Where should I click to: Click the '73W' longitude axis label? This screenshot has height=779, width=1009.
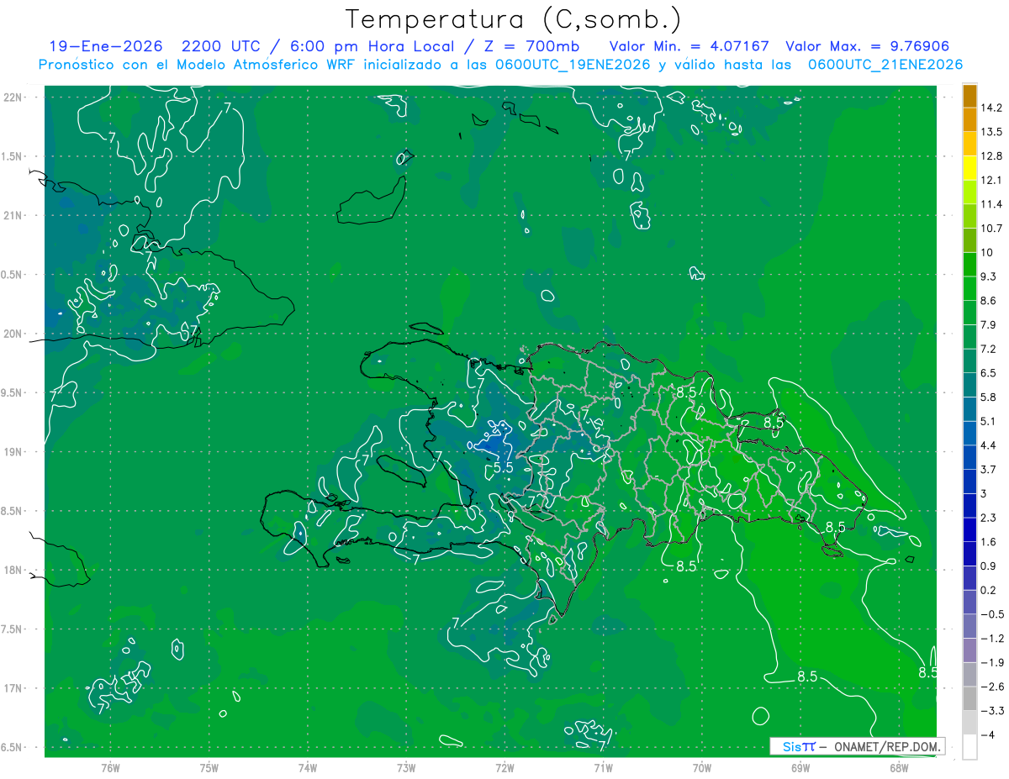(x=406, y=768)
